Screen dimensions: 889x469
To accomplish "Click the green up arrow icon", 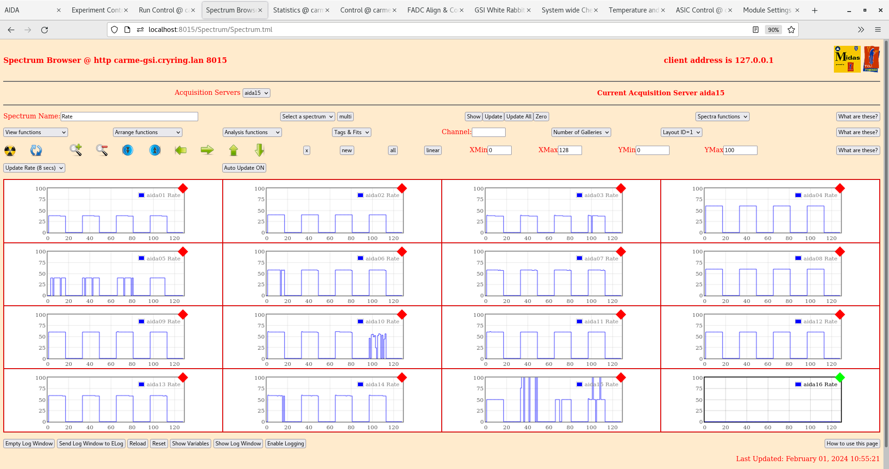I will tap(233, 150).
